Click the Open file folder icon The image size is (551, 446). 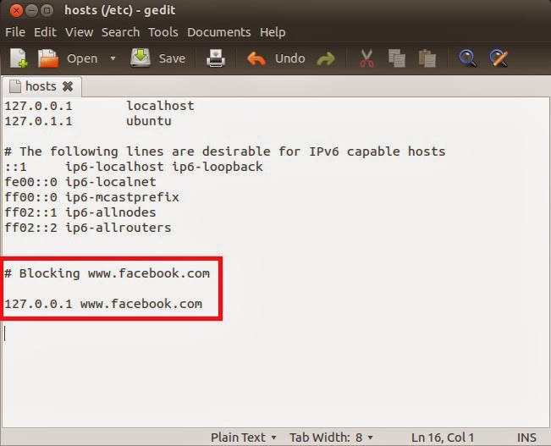(x=47, y=58)
